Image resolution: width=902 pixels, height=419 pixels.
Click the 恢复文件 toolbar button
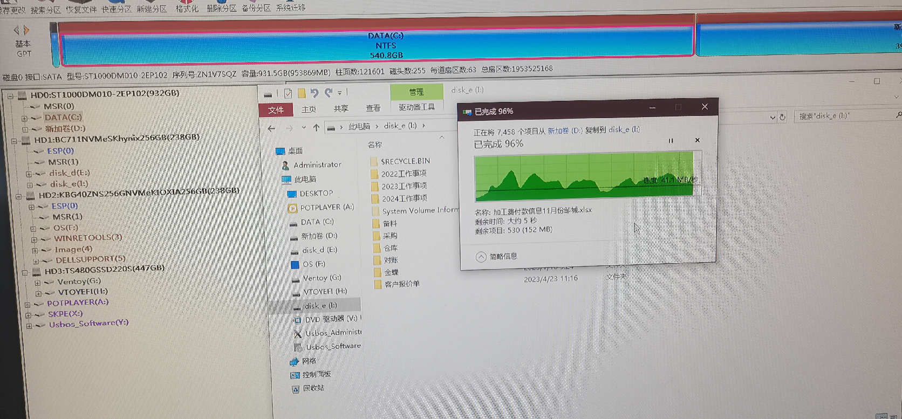click(81, 9)
